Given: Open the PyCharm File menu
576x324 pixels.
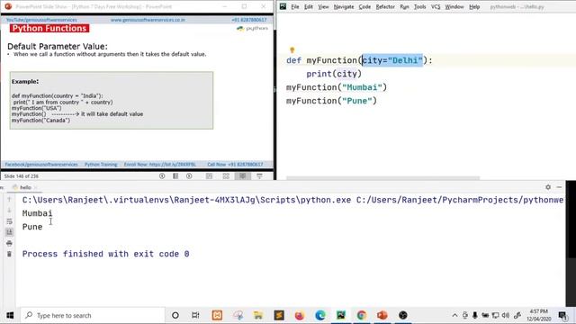Looking at the screenshot, I should (294, 6).
